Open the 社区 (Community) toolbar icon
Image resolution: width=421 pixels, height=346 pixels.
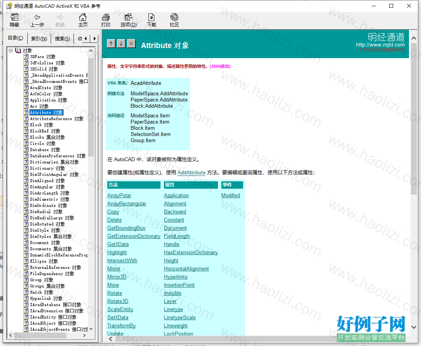pos(174,21)
